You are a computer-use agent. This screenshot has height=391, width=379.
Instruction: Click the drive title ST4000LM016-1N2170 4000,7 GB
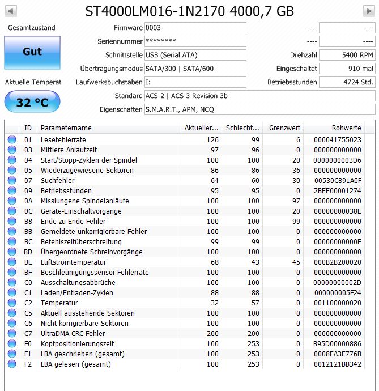click(x=190, y=11)
